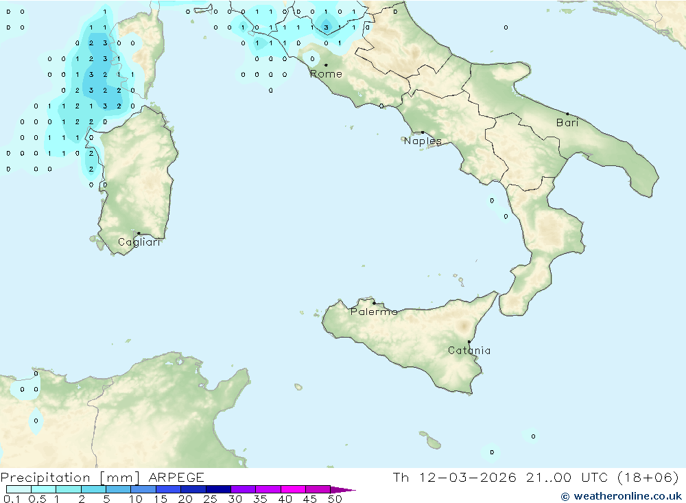Click the legend value 30
Image resolution: width=686 pixels, height=503 pixels.
[235, 499]
